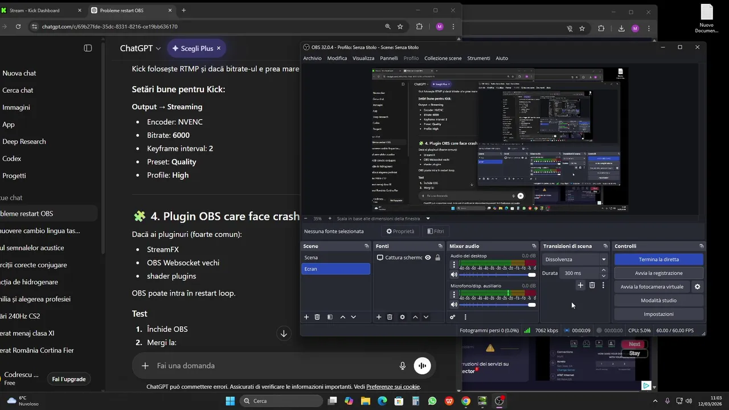
Task: Click Proprietà button under preview
Action: pos(400,231)
